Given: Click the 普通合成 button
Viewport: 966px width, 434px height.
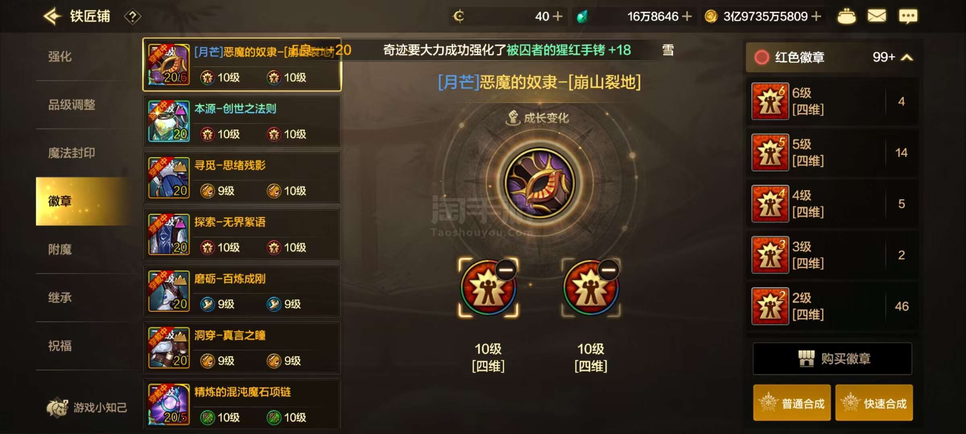Looking at the screenshot, I should click(x=792, y=403).
